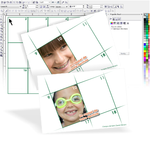Click the Export icon in the toolbar
This screenshot has height=150, width=150.
coord(37,2)
